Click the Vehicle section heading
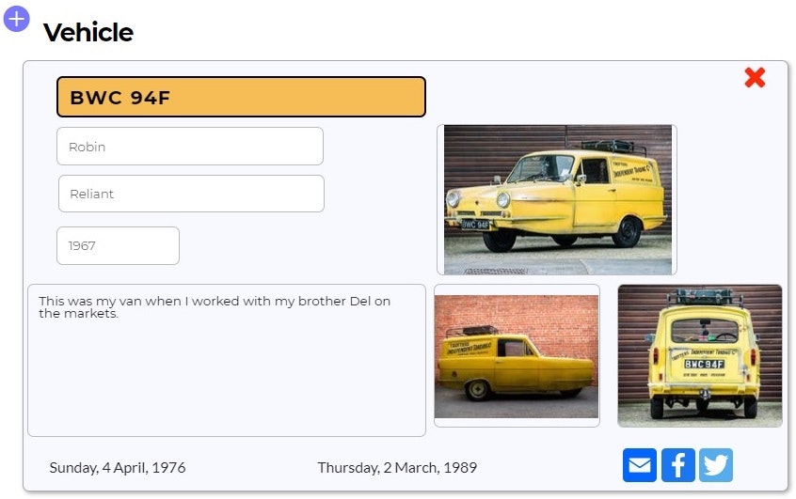The width and height of the screenshot is (796, 499). pos(88,32)
